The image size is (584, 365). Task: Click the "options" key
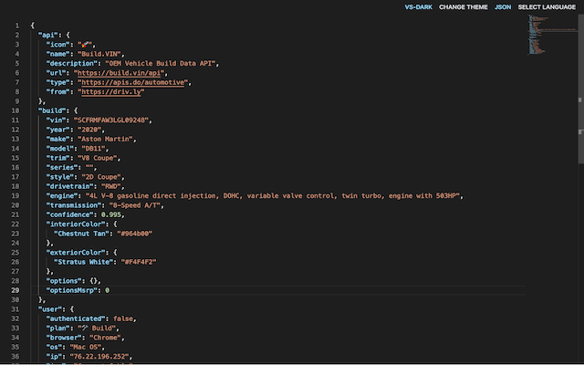[64, 281]
